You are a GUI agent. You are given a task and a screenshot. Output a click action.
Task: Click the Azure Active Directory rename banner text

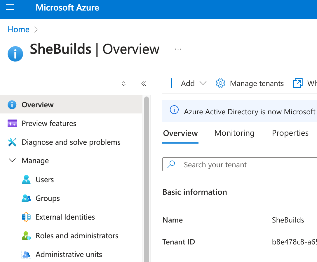click(x=250, y=112)
